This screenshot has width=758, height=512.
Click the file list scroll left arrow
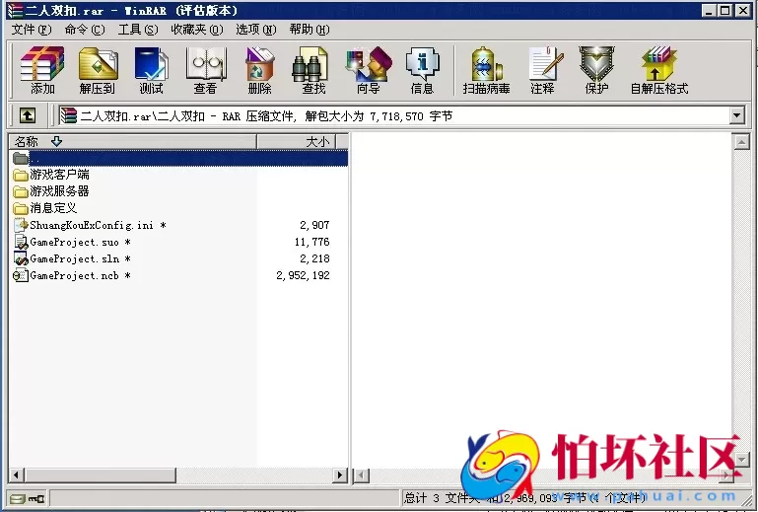(17, 475)
